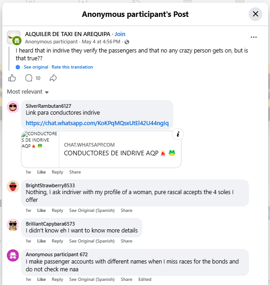
Task: Close the Anonymous participant's Post dialog
Action: (255, 14)
